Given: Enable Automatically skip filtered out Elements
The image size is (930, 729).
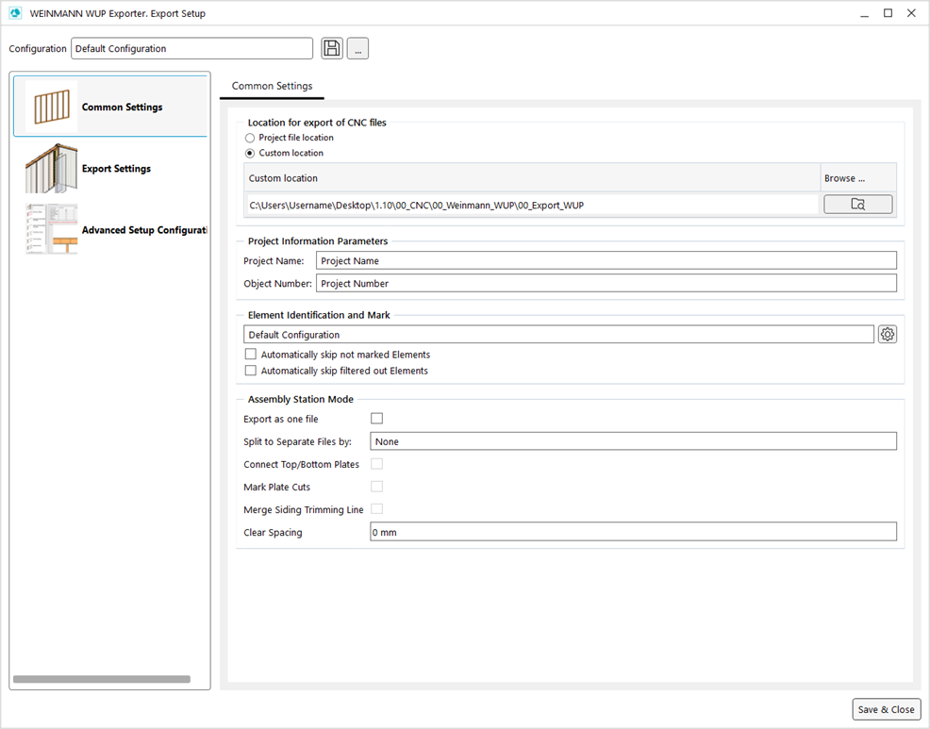Looking at the screenshot, I should (251, 371).
